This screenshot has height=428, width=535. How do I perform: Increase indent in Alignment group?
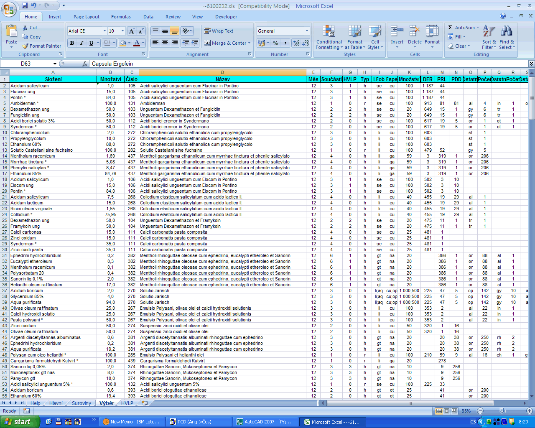[x=195, y=43]
